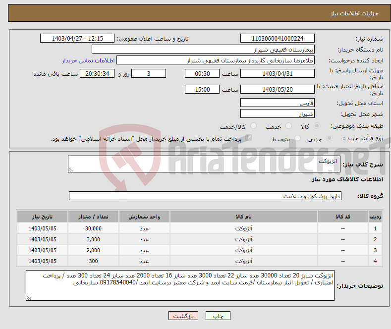Image resolution: width=391 pixels, height=329 pixels.
Task: Select the کالا/خدمت radio button
Action: coord(253,126)
